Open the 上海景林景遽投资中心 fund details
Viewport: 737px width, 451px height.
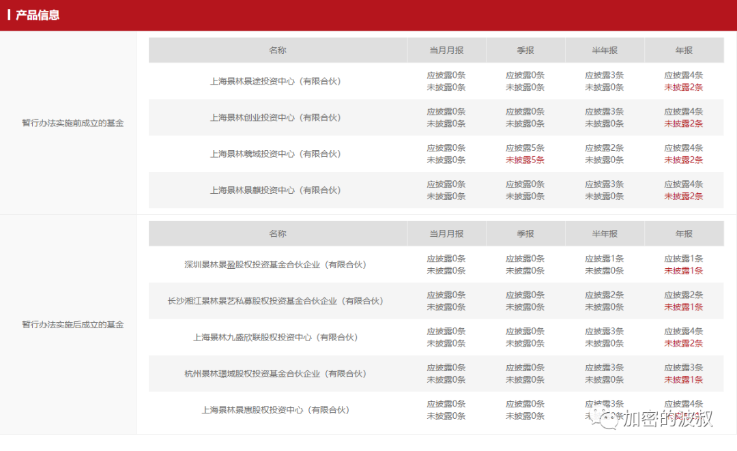pos(278,80)
